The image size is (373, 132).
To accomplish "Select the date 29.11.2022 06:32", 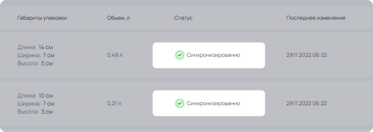I will (307, 55).
